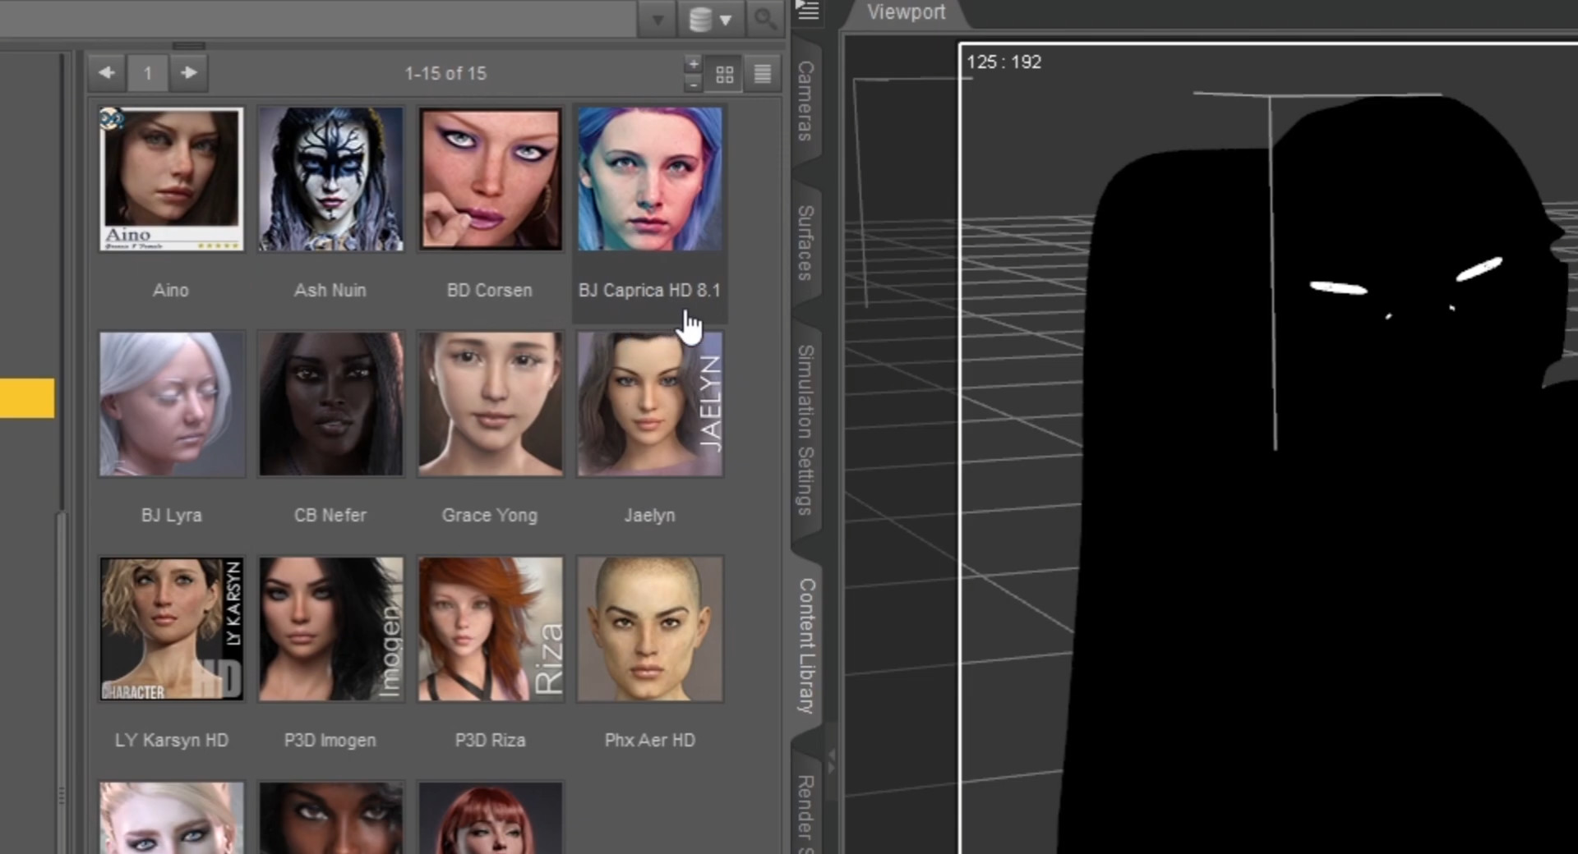This screenshot has width=1578, height=854.
Task: Open the pane options menu icon
Action: point(808,11)
